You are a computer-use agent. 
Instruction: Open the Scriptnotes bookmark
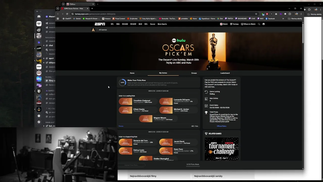132,18
